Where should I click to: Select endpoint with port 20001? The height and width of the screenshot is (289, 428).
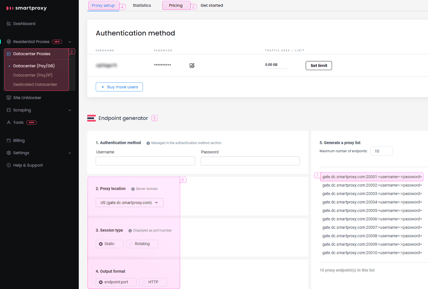pos(372,177)
